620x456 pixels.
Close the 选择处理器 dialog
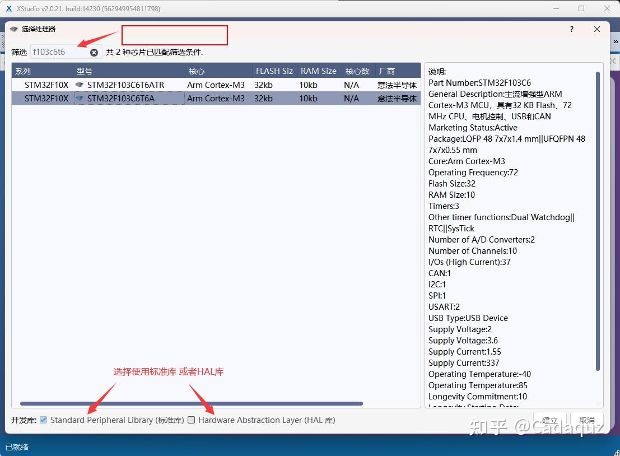(x=597, y=29)
